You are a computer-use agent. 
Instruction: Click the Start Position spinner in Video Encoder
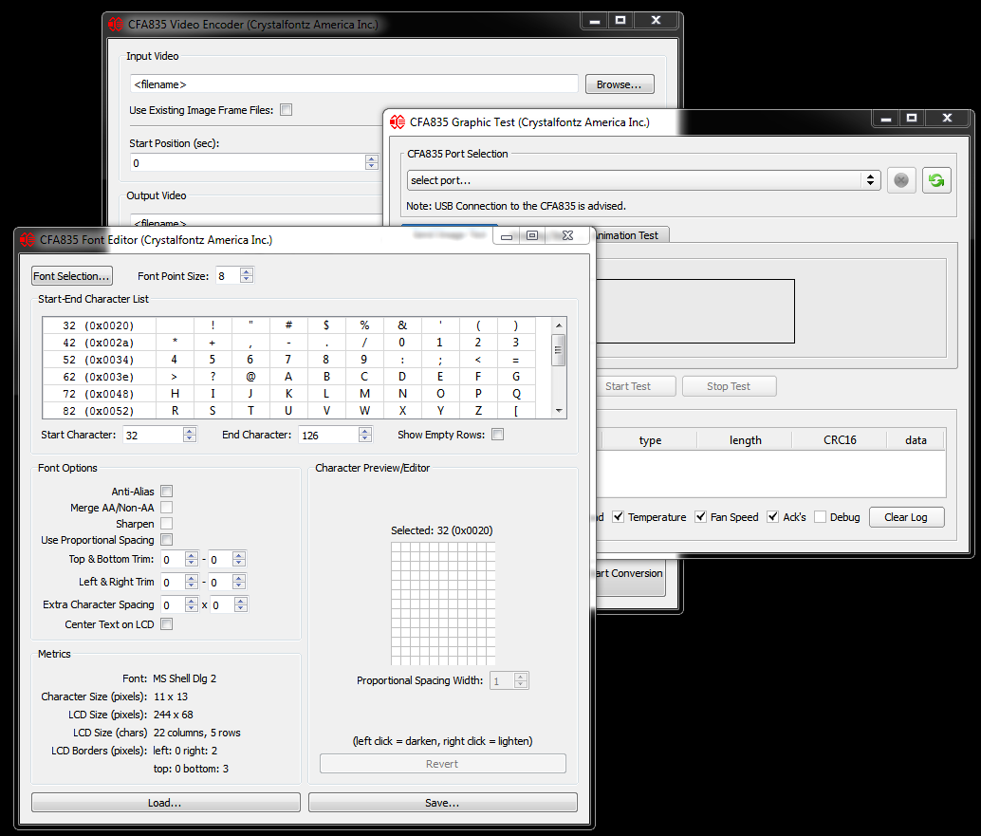tap(372, 162)
